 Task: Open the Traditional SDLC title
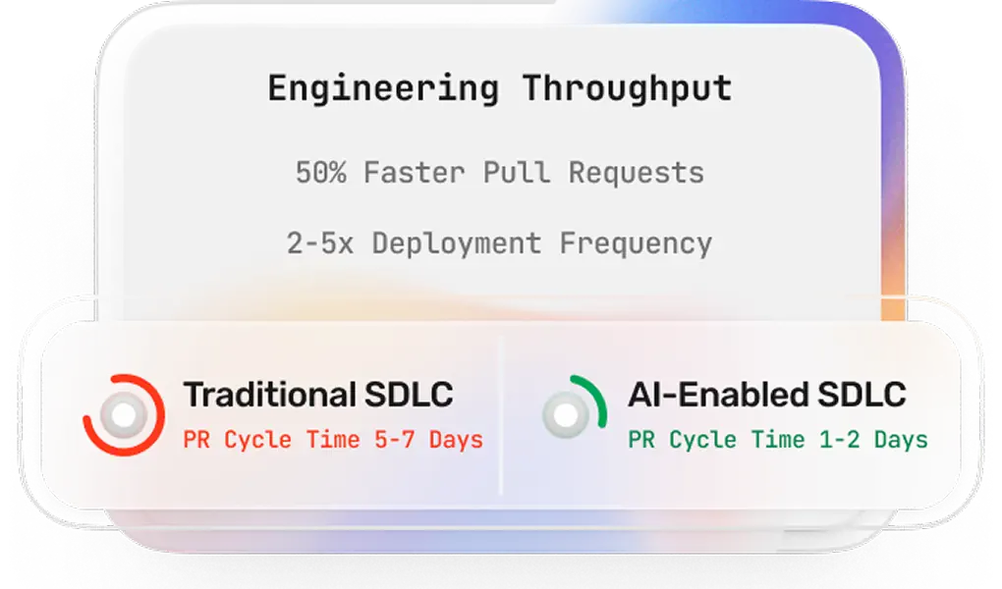[318, 395]
